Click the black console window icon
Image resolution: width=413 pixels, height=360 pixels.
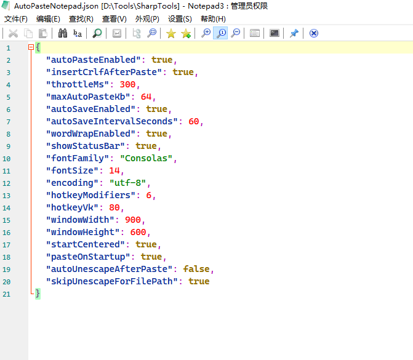[275, 33]
